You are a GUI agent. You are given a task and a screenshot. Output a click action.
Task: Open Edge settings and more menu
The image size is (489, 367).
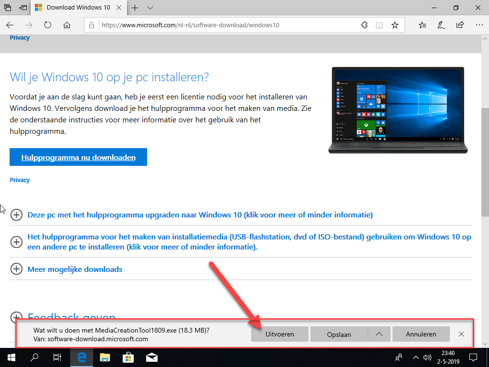point(479,25)
